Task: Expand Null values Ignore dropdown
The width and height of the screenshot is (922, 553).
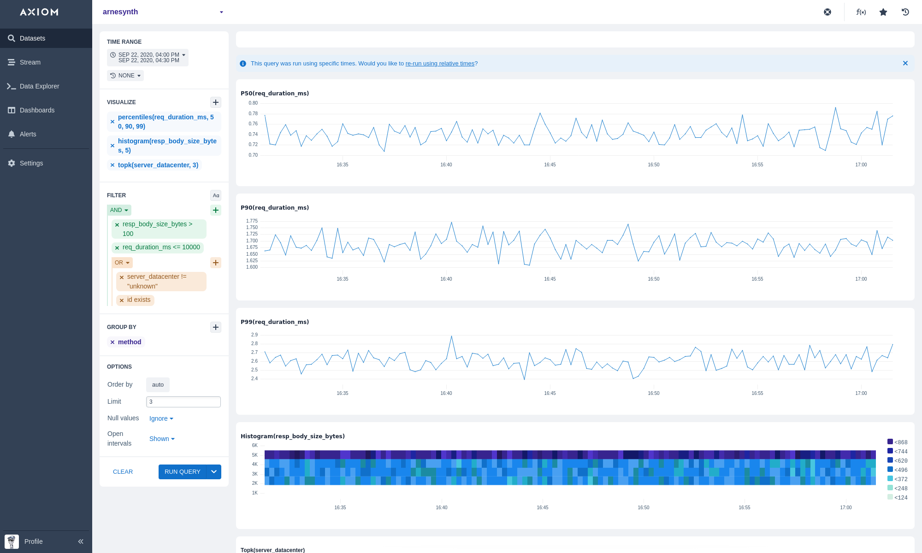Action: pyautogui.click(x=161, y=418)
